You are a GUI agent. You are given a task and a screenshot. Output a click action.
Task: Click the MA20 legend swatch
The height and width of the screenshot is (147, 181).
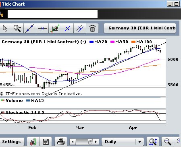pos(92,42)
